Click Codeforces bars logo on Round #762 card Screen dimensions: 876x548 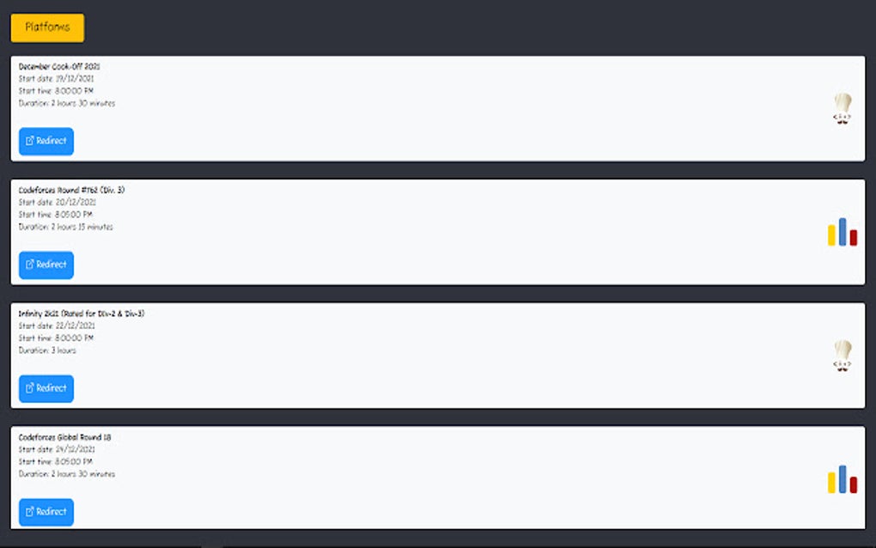point(843,233)
